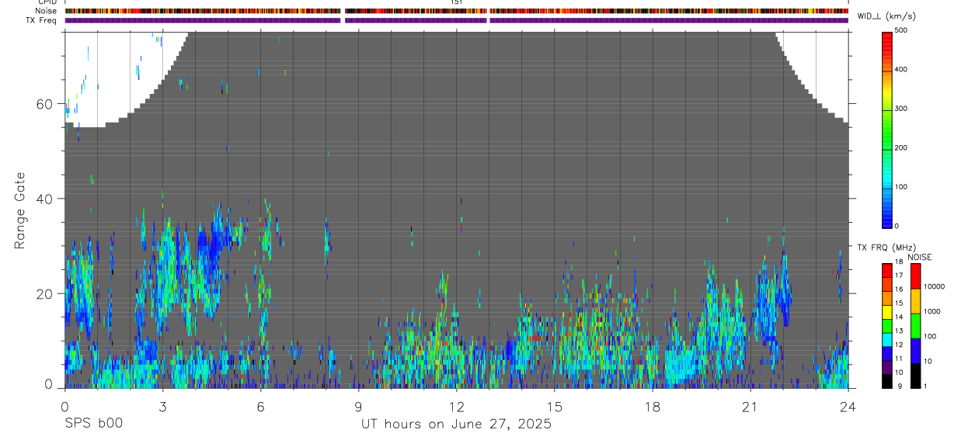Click the "15" hour tick on time axis

pos(554,406)
